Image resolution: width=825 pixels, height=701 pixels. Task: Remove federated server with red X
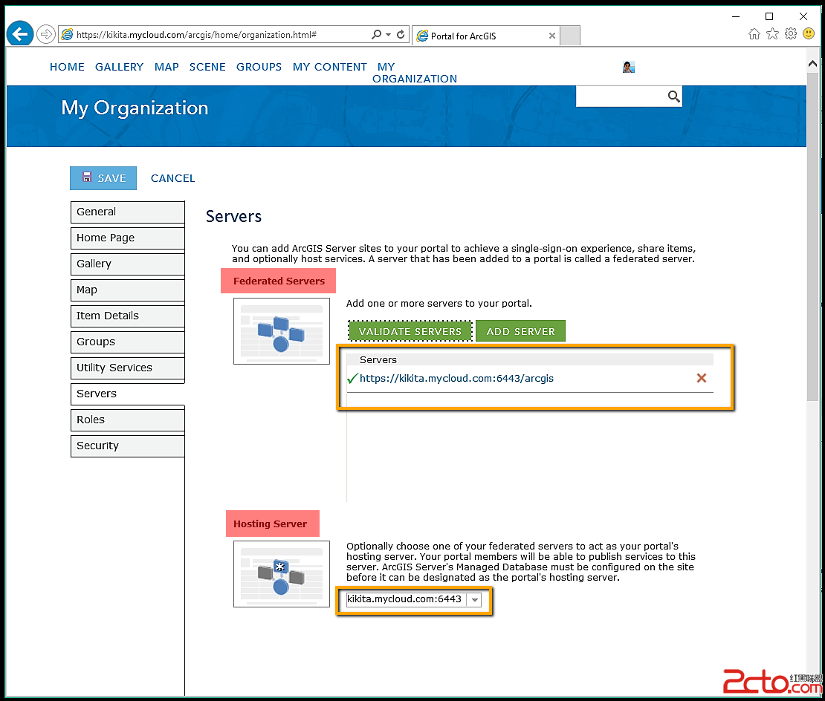pos(702,378)
